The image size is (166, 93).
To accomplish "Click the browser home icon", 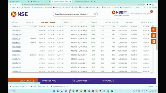I will point(19,5).
